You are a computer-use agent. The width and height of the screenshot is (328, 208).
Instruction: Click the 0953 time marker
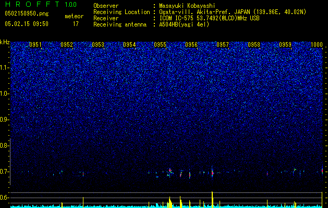coord(98,45)
